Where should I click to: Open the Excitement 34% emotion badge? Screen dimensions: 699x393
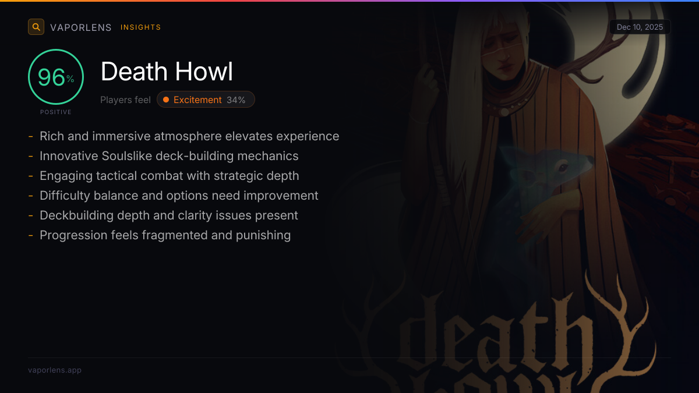(x=206, y=100)
